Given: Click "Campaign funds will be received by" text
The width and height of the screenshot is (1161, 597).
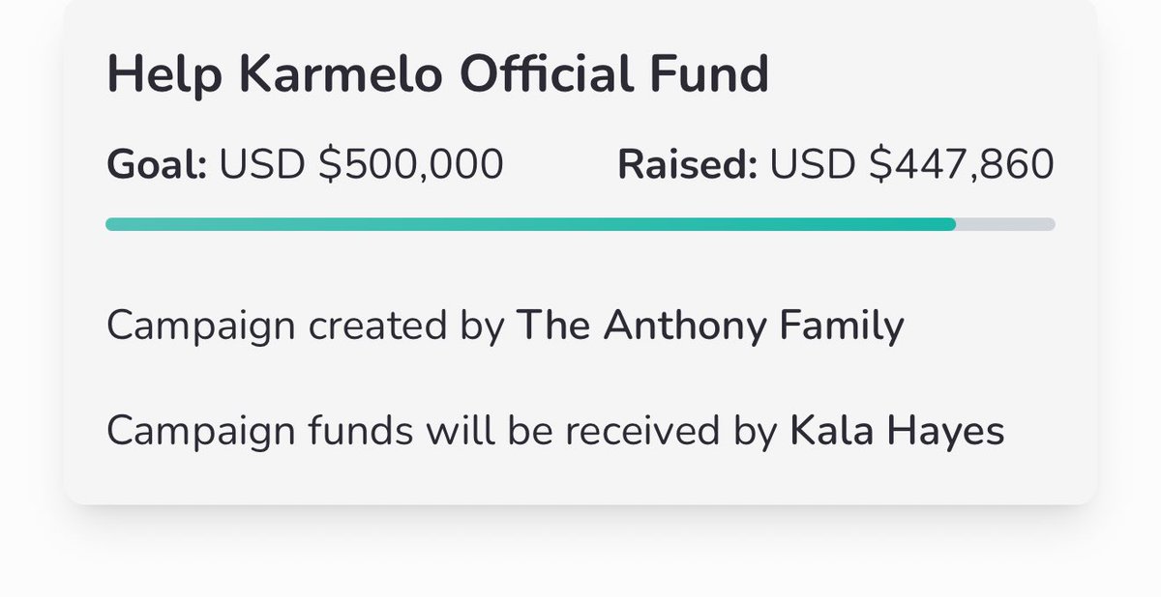Looking at the screenshot, I should (442, 431).
